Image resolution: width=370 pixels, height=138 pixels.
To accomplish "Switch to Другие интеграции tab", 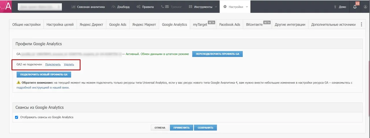I will [290, 25].
